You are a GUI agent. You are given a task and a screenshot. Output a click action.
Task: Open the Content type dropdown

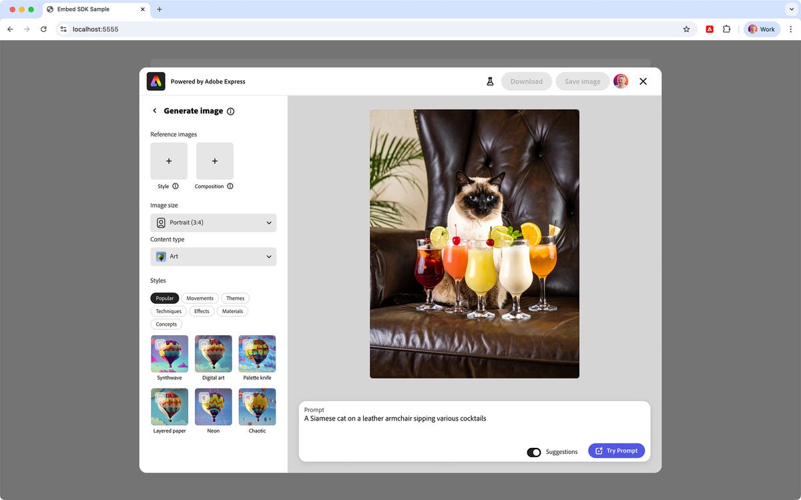[213, 256]
